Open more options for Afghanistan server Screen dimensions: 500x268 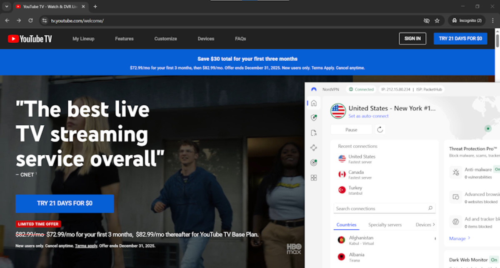435,239
